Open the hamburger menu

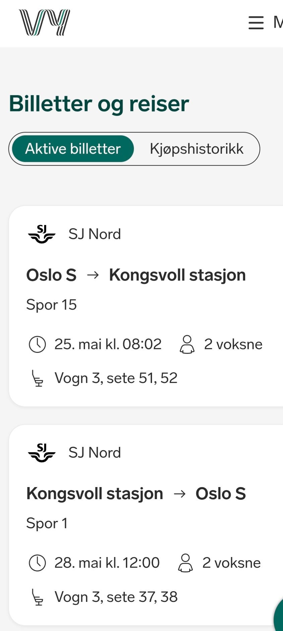coord(256,23)
